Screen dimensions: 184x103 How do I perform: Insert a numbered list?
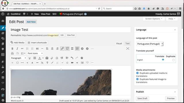32,49
